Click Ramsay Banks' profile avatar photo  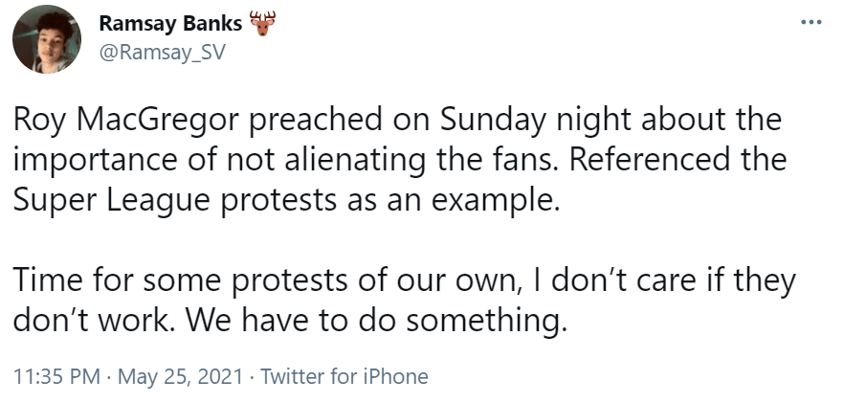(x=47, y=39)
